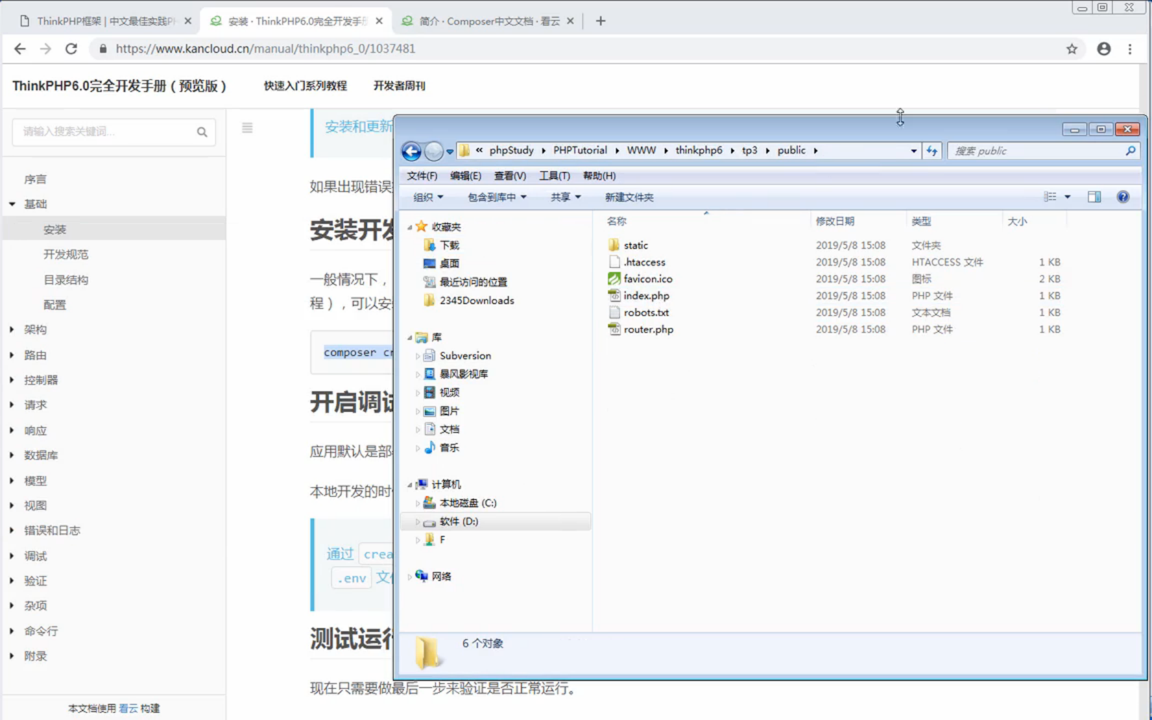Bookmark this page with the star icon
This screenshot has height=720, width=1152.
[1072, 49]
